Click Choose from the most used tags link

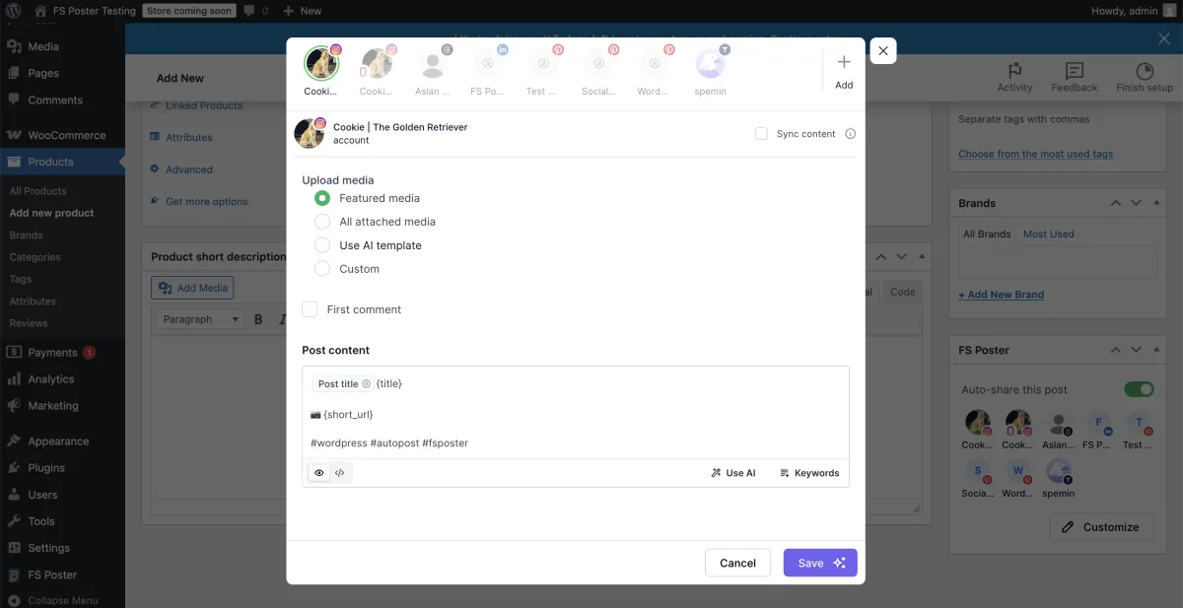coord(1035,154)
